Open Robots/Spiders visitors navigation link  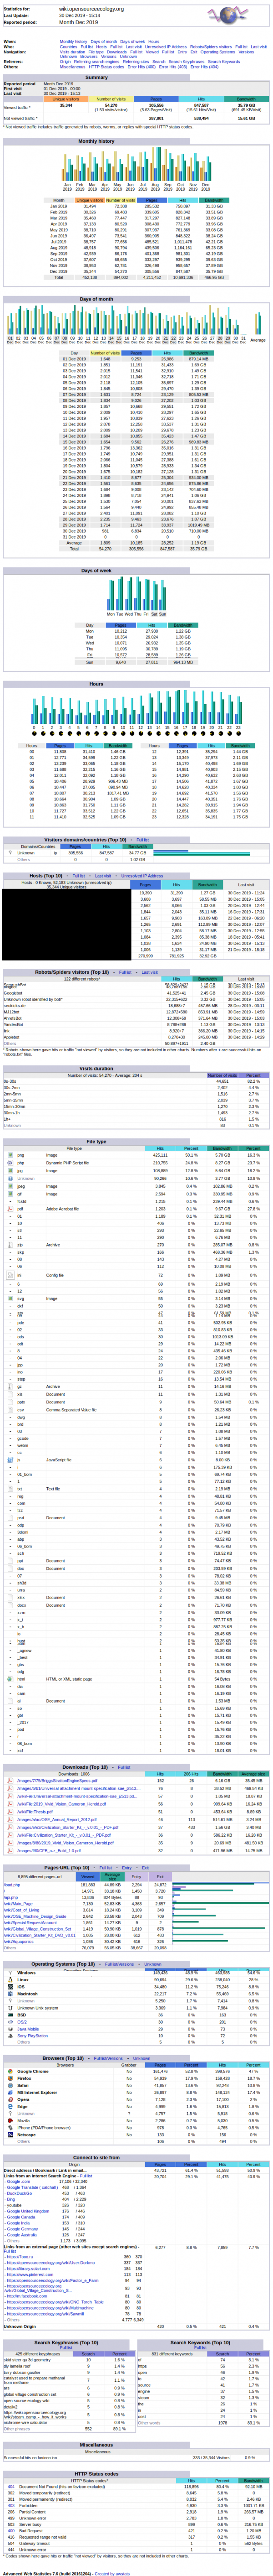(x=210, y=47)
